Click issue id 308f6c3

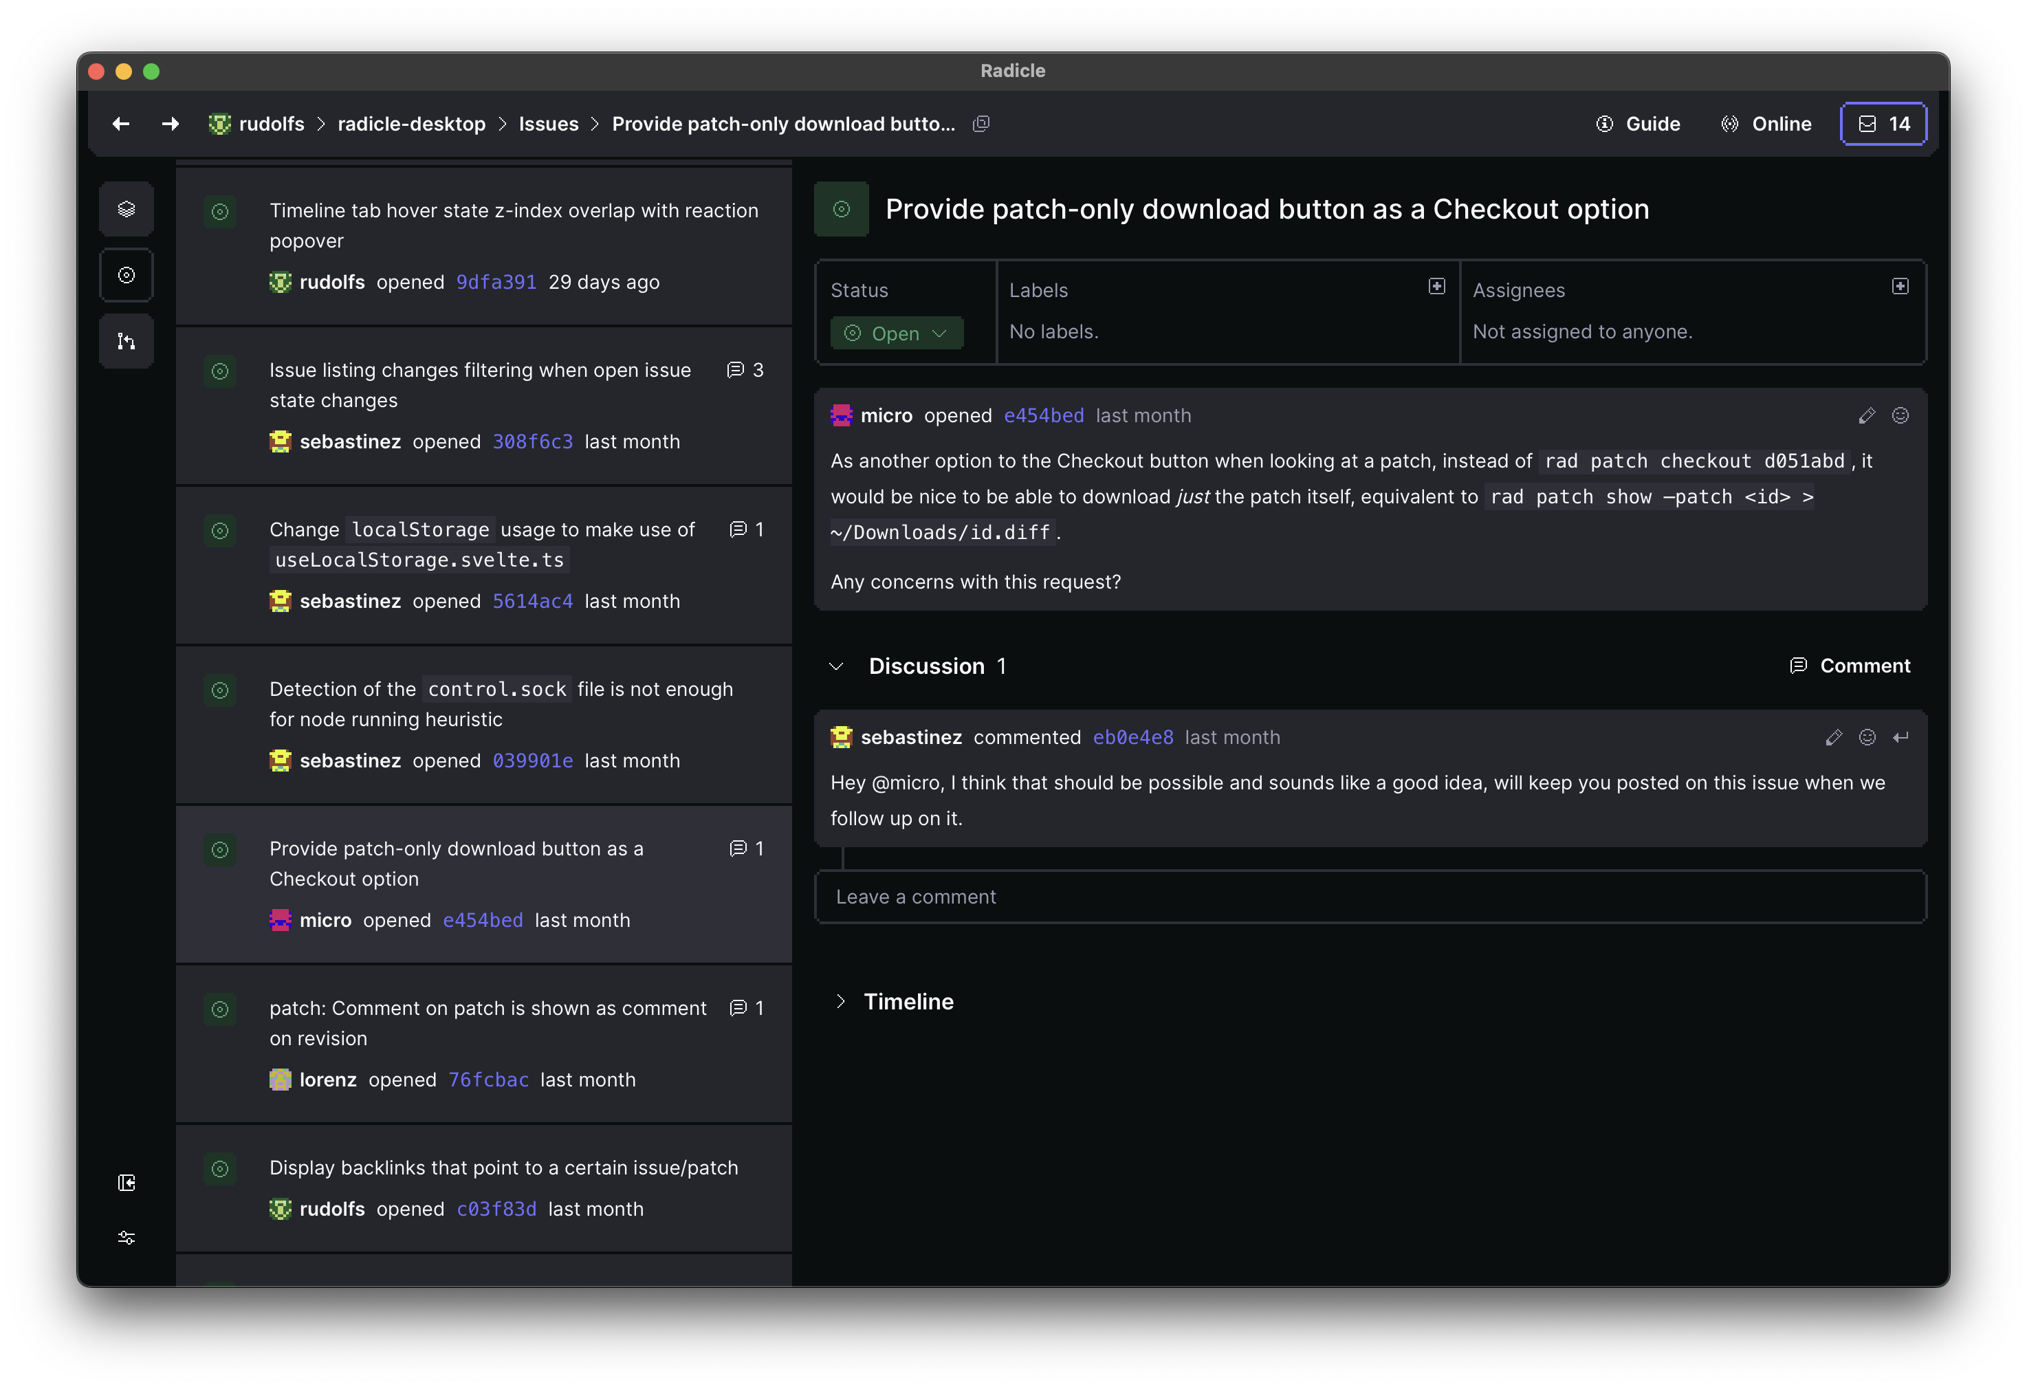tap(533, 441)
